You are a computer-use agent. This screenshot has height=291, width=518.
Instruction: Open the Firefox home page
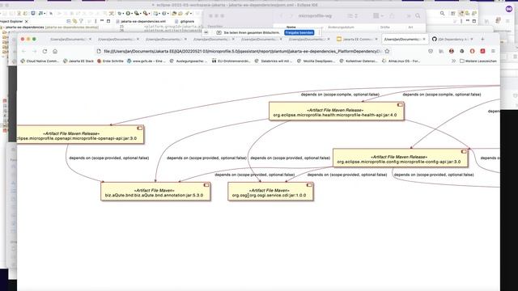pyautogui.click(x=55, y=52)
